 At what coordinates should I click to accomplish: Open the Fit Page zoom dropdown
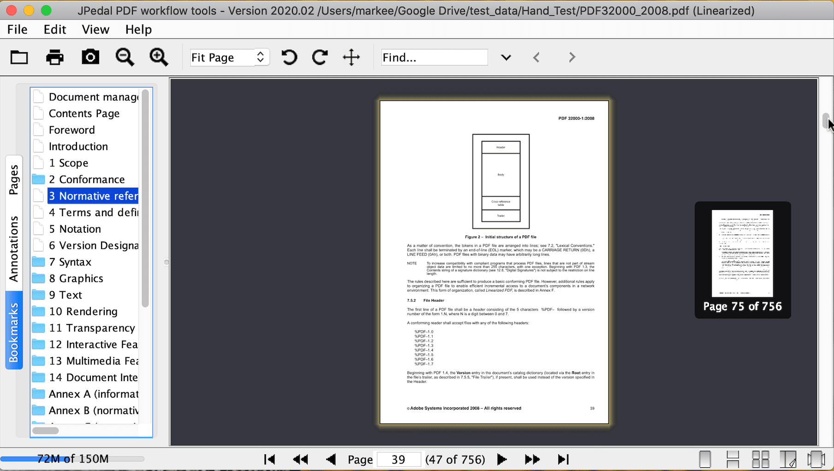(229, 57)
